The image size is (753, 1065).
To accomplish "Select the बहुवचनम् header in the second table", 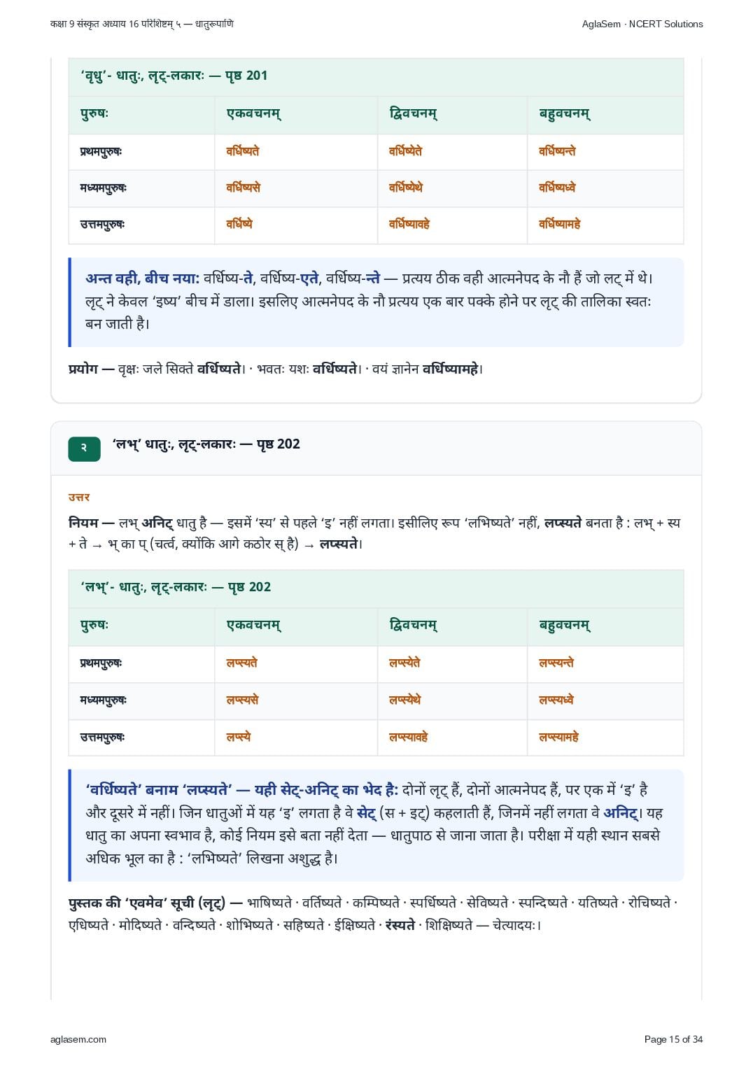I will tap(564, 625).
